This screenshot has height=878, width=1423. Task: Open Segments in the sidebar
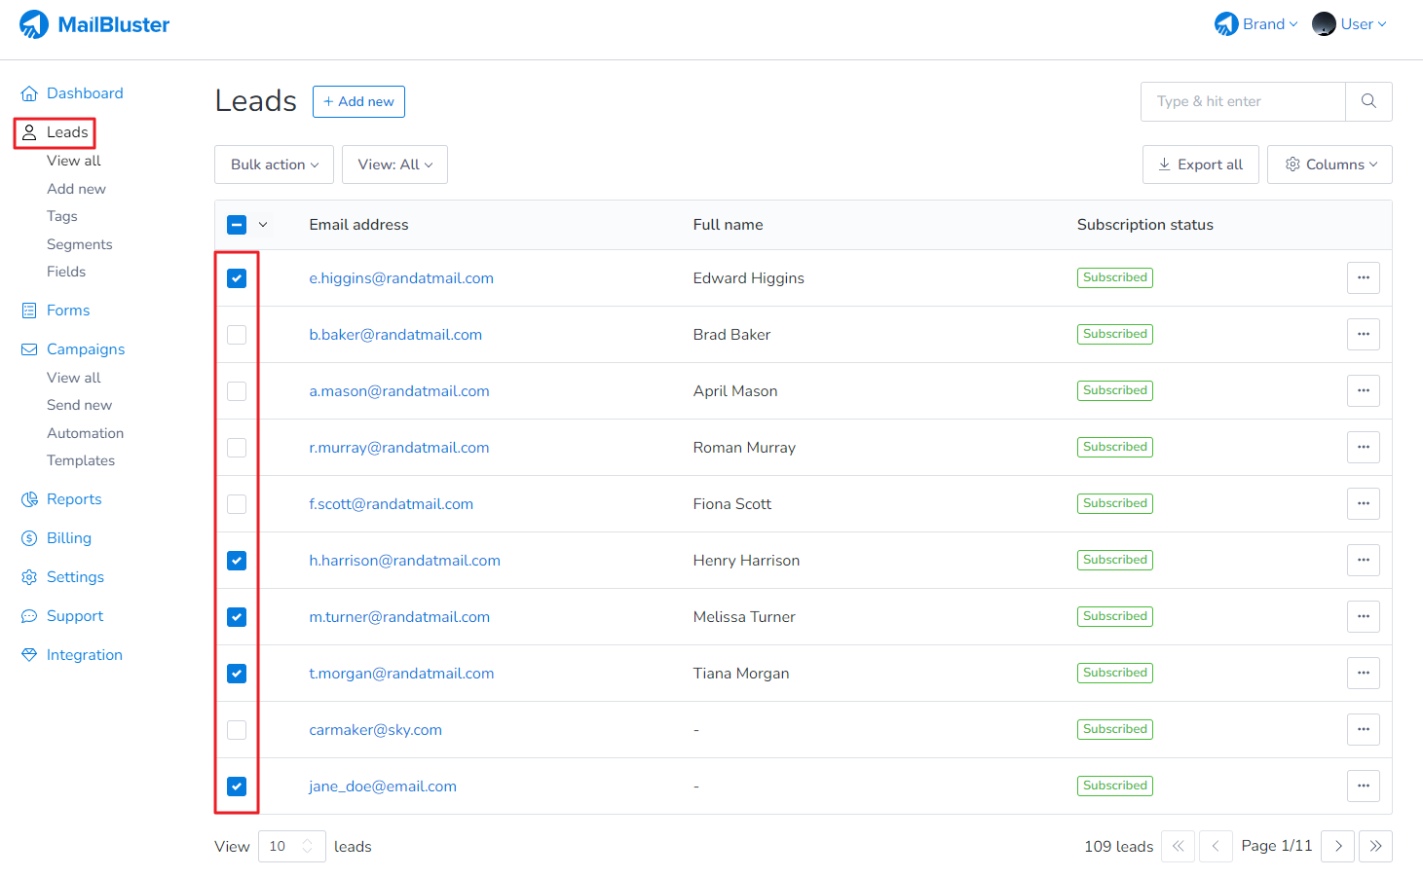[x=80, y=244]
